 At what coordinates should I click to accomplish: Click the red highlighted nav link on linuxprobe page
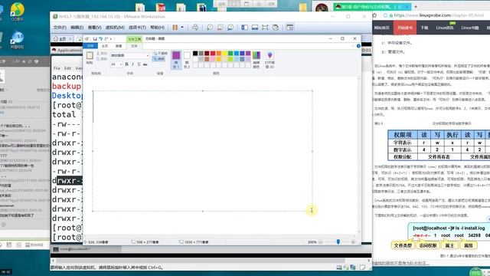click(x=405, y=28)
